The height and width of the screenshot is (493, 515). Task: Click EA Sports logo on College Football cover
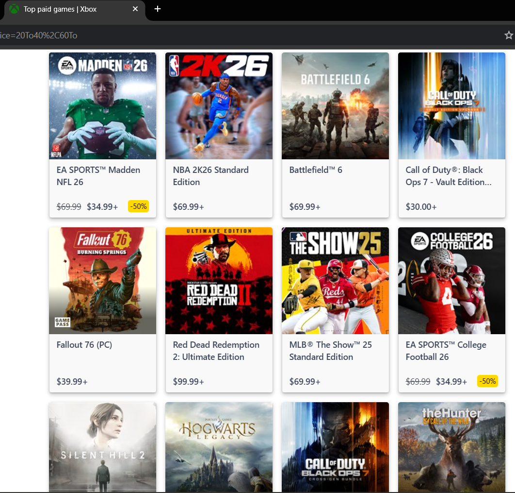[420, 241]
